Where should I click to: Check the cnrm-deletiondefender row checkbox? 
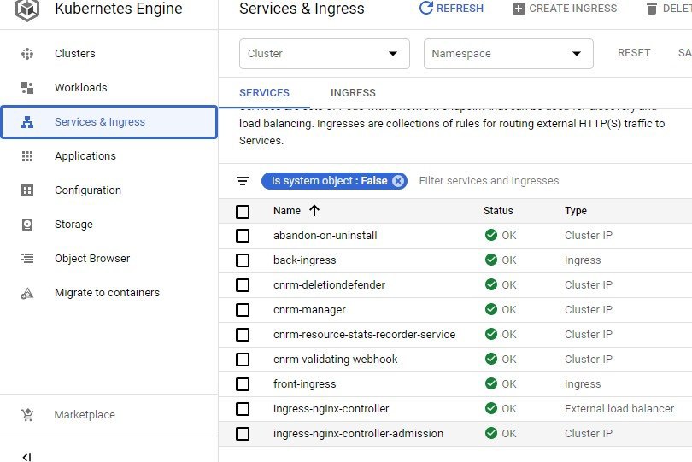click(243, 285)
